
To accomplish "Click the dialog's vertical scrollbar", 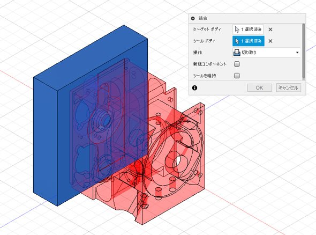I will coord(304,52).
